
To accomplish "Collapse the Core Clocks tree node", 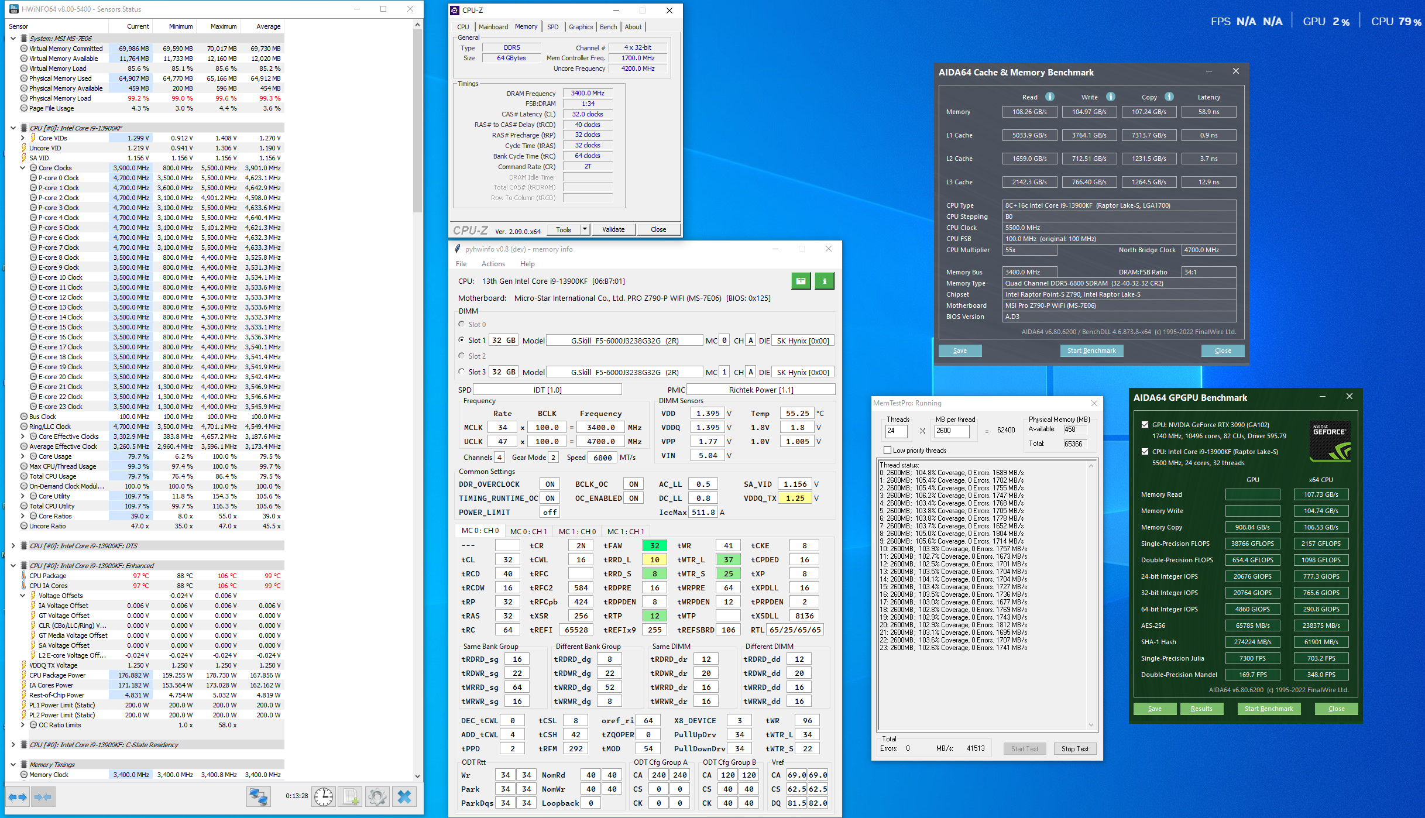I will pyautogui.click(x=23, y=168).
